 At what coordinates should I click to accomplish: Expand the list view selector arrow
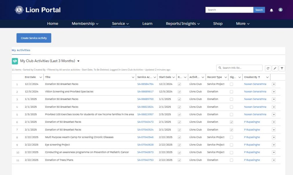pos(78,61)
